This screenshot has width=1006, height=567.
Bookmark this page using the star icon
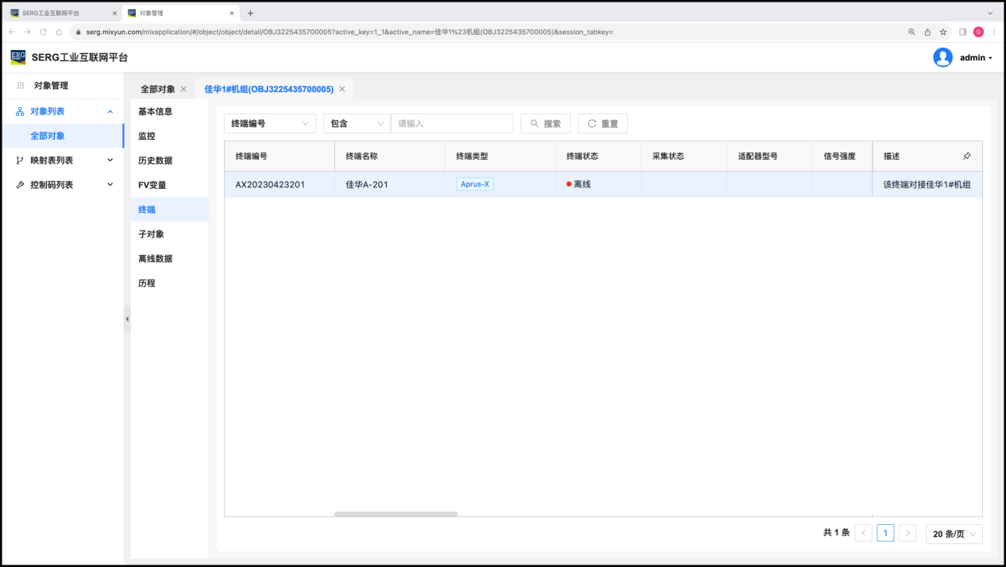click(x=943, y=32)
